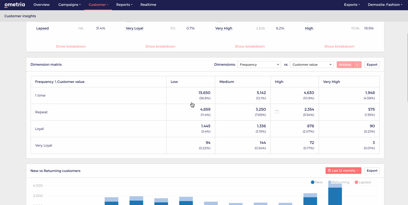Select the 4,859 Repeat Low cell
Image resolution: width=408 pixels, height=205 pixels.
[x=190, y=112]
